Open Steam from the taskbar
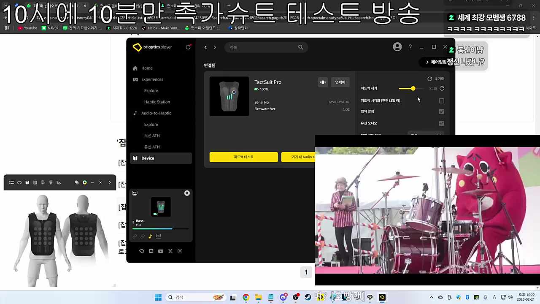 308,298
